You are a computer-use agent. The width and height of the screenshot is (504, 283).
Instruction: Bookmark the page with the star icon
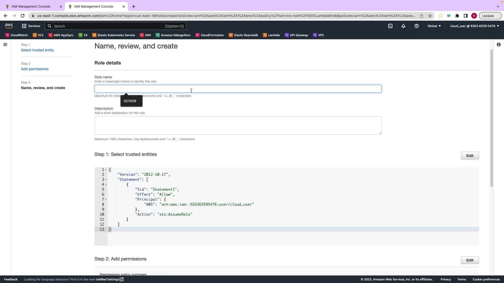[x=430, y=16]
